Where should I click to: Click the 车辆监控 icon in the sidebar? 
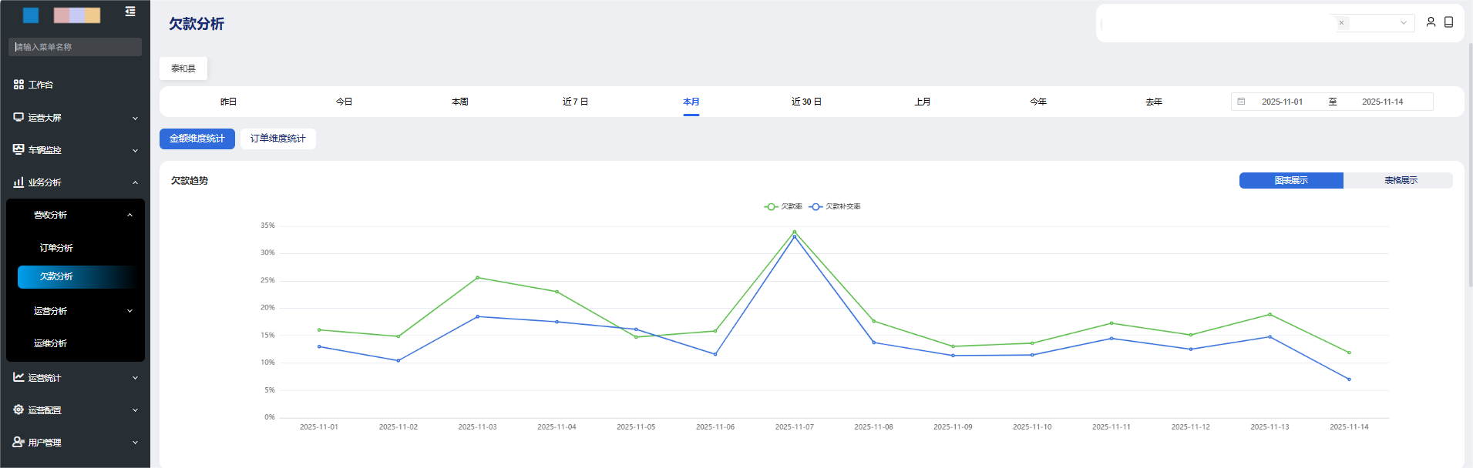click(x=18, y=149)
